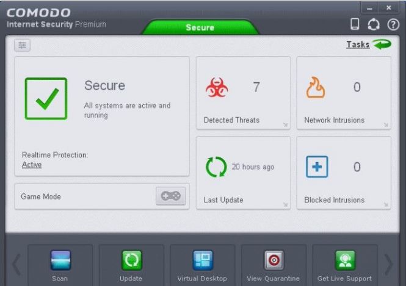Image resolution: width=406 pixels, height=286 pixels.
Task: Open the mobile device icon in header
Action: tap(355, 24)
